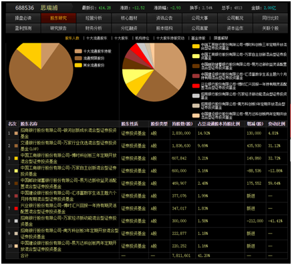
Task: Click the large brown slice of left pie chart
Action: [41, 82]
